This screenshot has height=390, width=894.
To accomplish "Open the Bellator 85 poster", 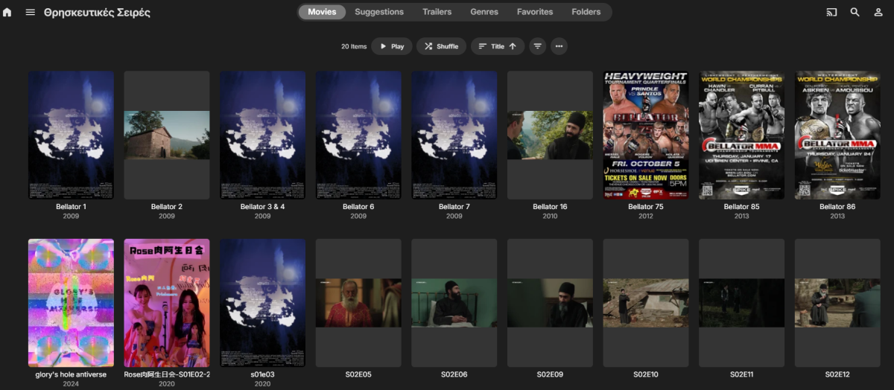I will pyautogui.click(x=741, y=135).
